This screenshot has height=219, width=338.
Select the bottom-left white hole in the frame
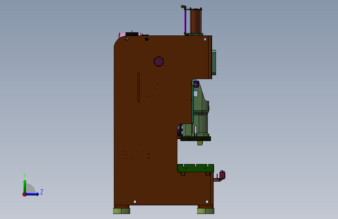click(x=135, y=202)
